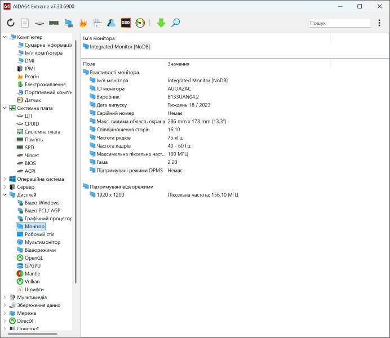Click the memory module toolbar icon

[x=54, y=23]
